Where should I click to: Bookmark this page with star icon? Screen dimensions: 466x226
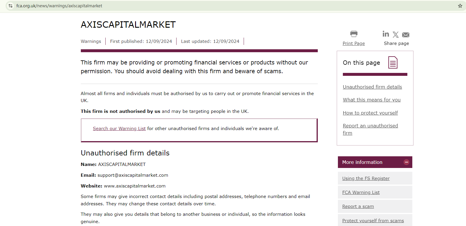coord(460,6)
